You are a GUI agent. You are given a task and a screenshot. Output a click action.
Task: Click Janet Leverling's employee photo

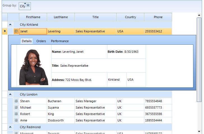click(34, 67)
